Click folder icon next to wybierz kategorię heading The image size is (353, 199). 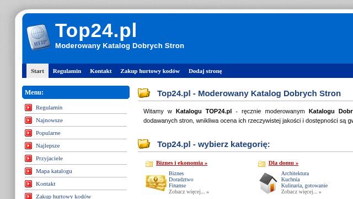click(144, 144)
